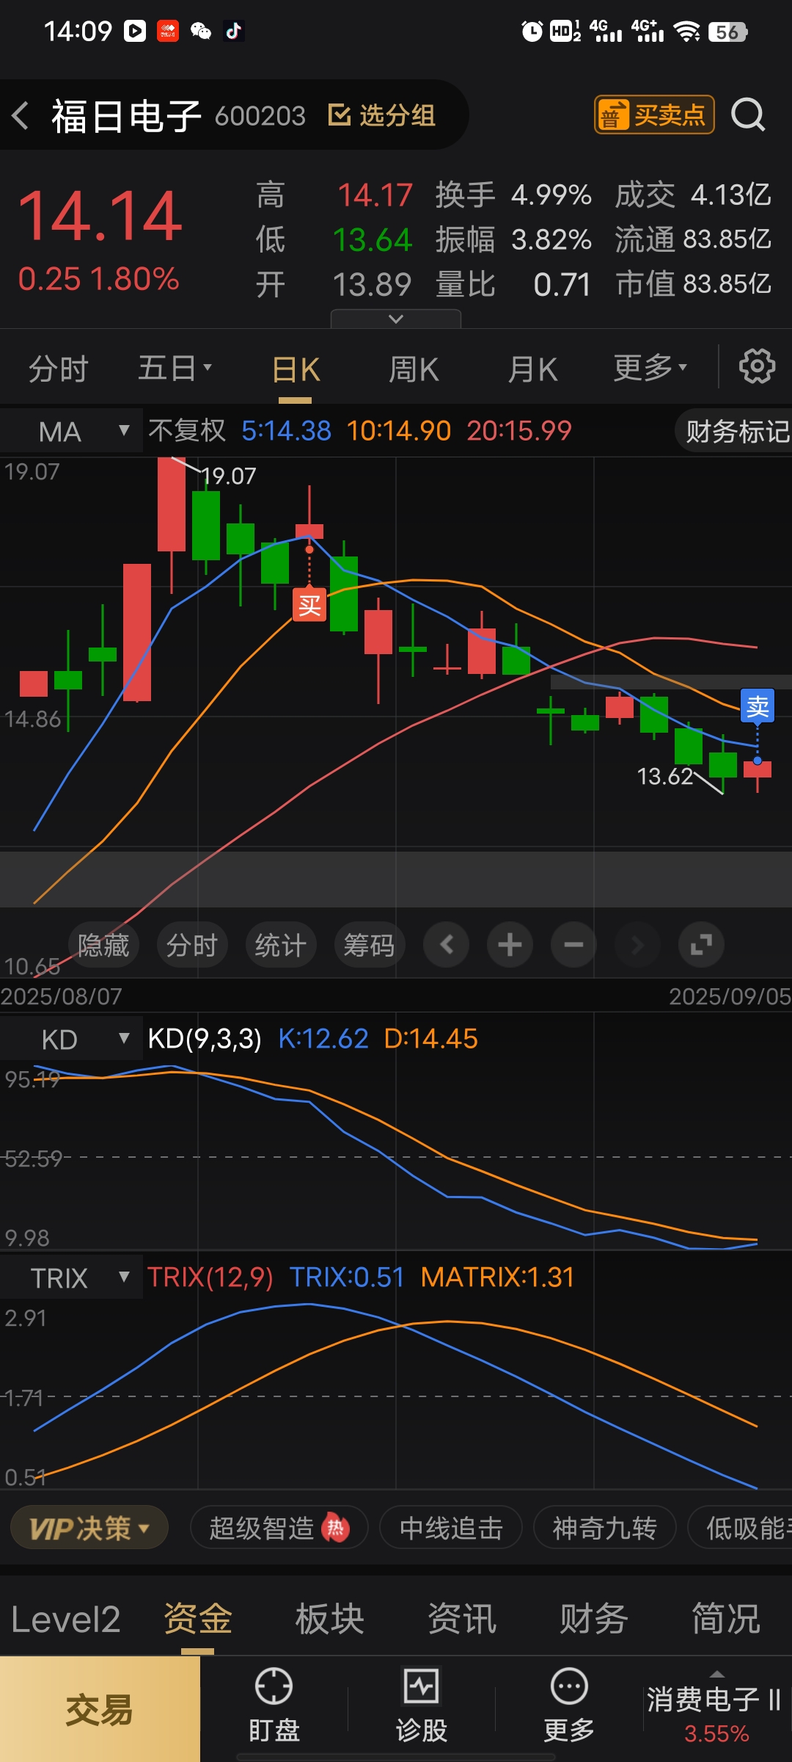The width and height of the screenshot is (792, 1762).
Task: Expand the quote details chevron
Action: pyautogui.click(x=396, y=319)
